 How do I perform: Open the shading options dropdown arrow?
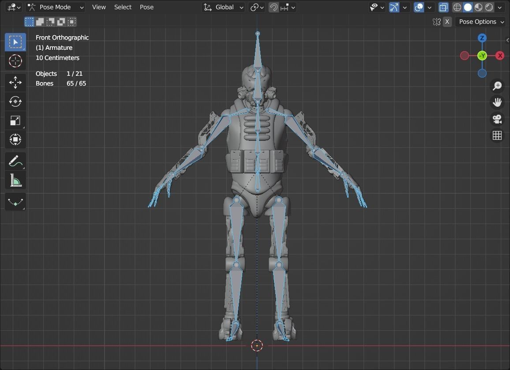(500, 7)
